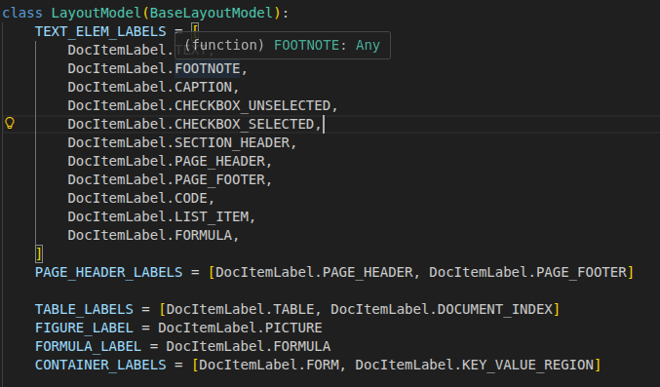Click TABLE in DocItemLabel.TABLE
Viewport: 660px width, 387px height.
tap(293, 310)
